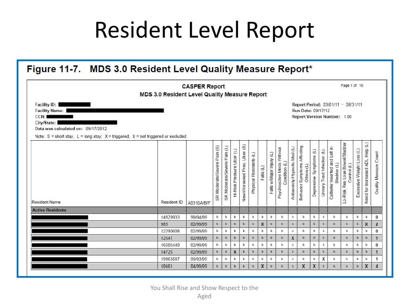Select 'Depressive Symptoms (L)' column header
Viewport: 409px width, 306px height.
coord(314,173)
